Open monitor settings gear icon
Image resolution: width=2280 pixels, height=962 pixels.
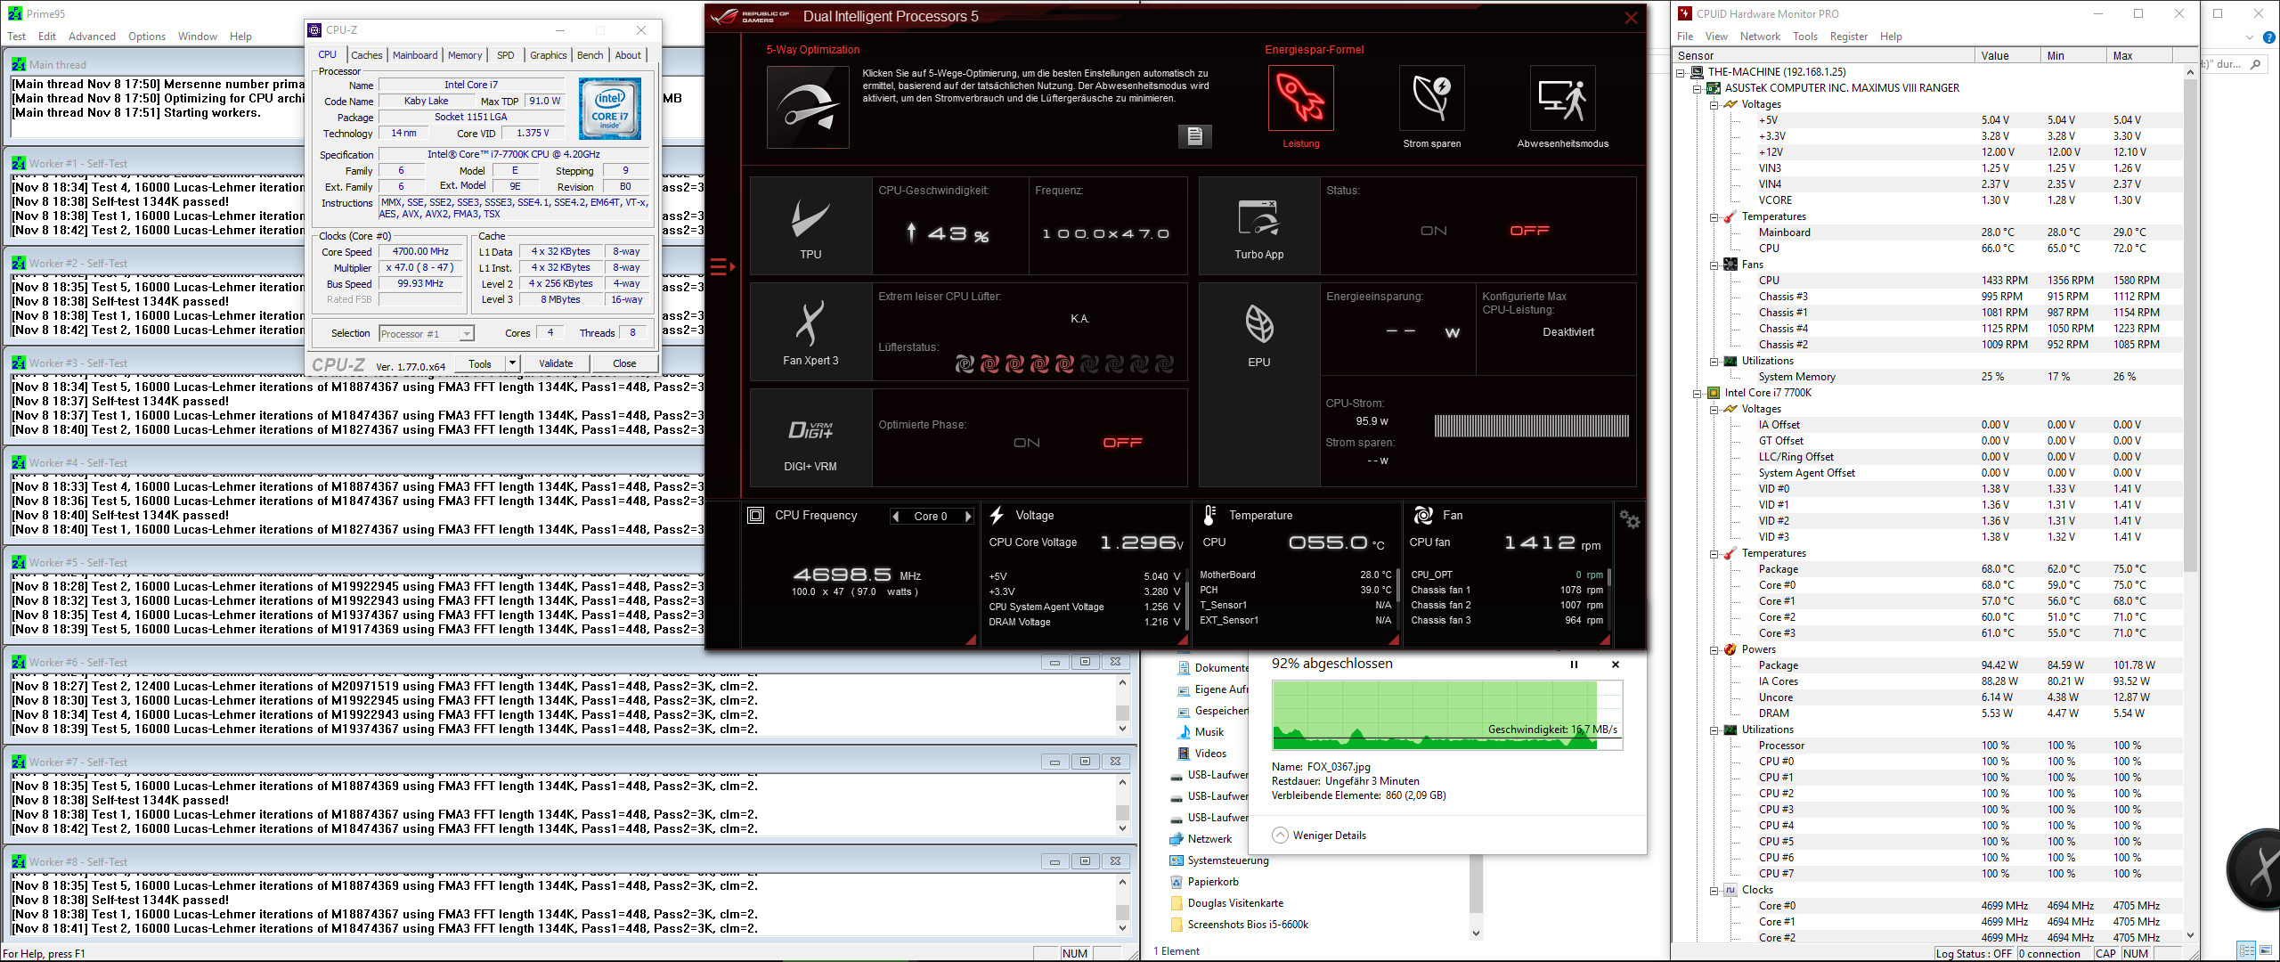(x=1629, y=519)
